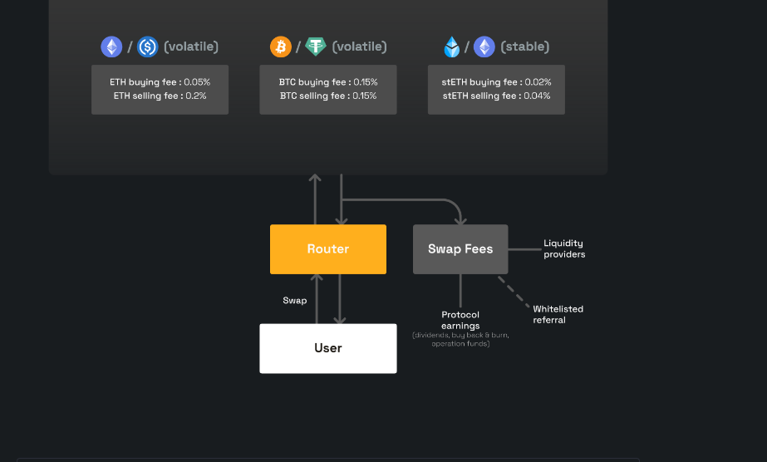Click the stETH water droplet icon

(451, 47)
